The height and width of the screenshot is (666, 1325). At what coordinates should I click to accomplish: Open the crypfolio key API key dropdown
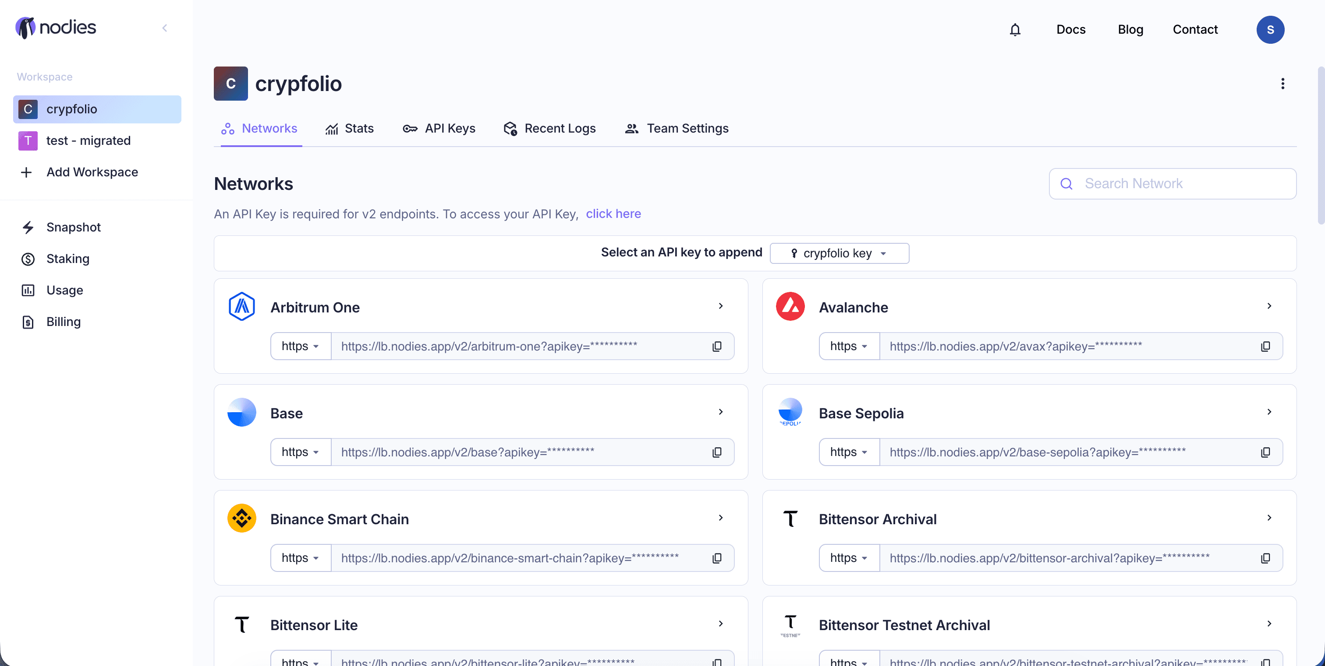coord(839,253)
